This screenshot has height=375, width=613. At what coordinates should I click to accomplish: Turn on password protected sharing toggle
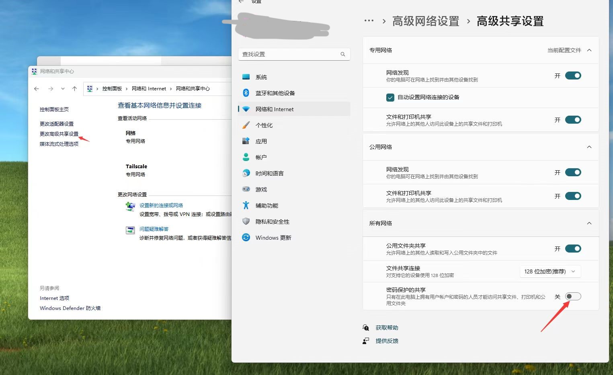573,296
